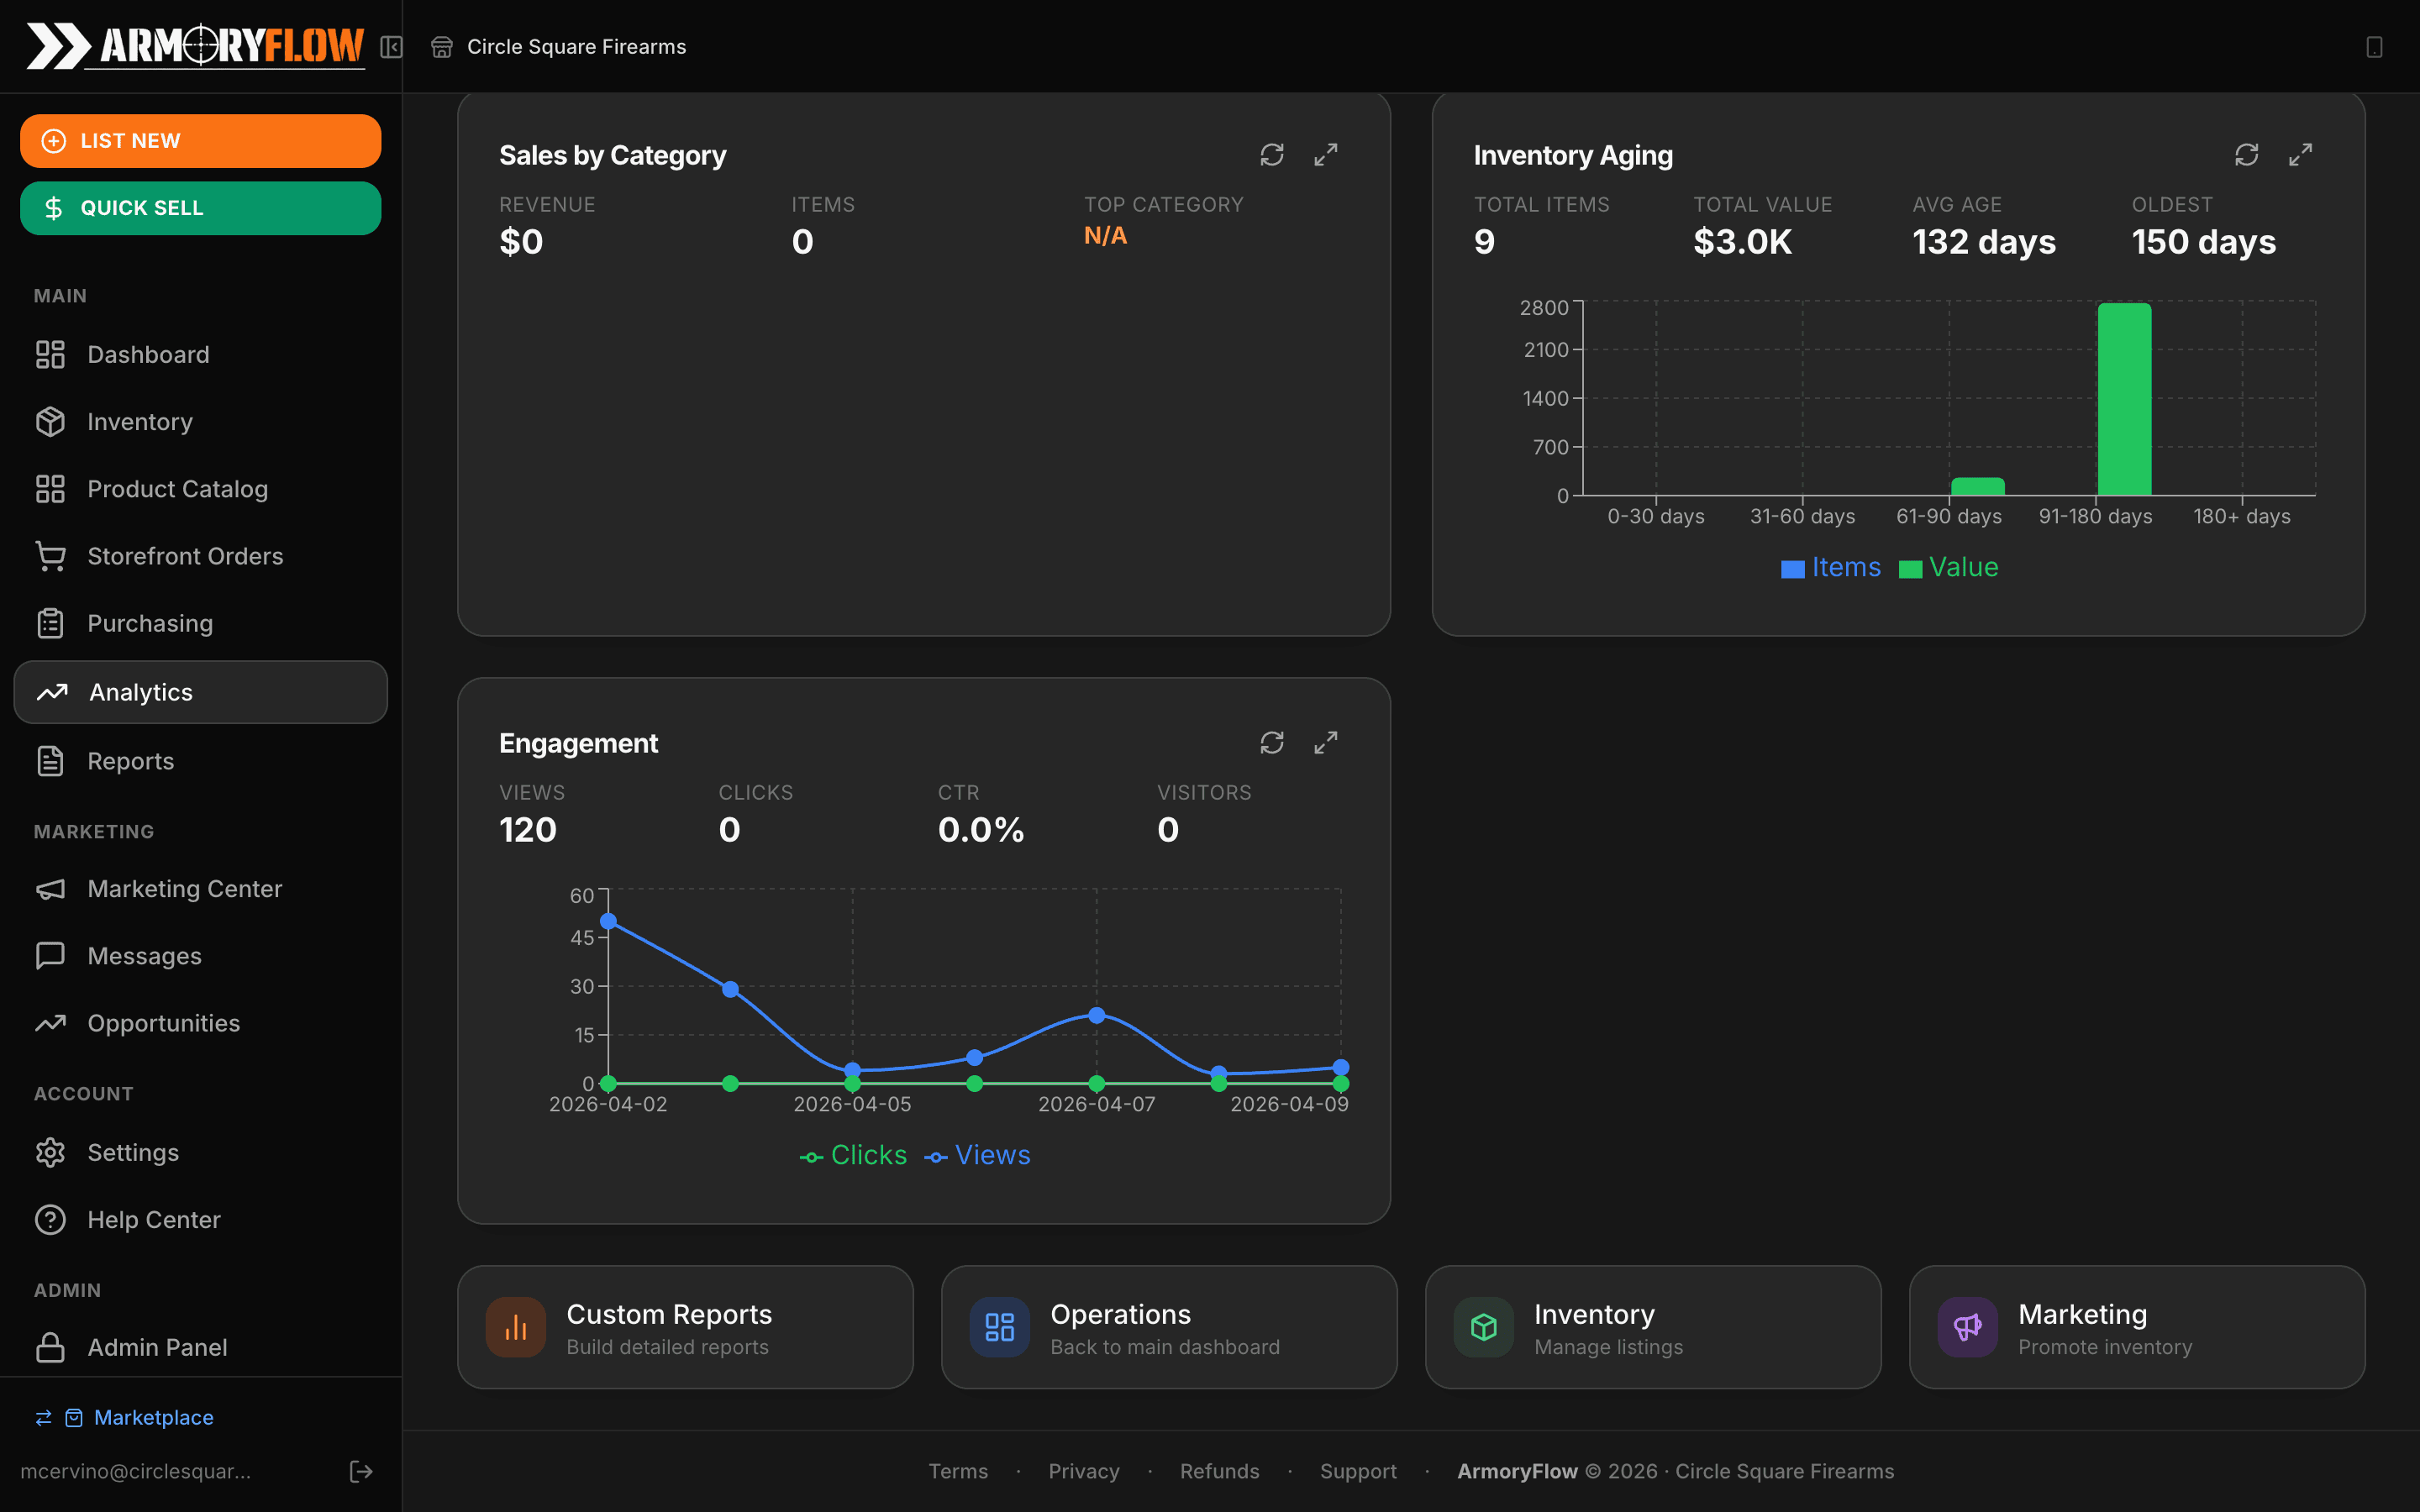Refresh the Sales by Category card
2420x1512 pixels.
click(x=1271, y=155)
